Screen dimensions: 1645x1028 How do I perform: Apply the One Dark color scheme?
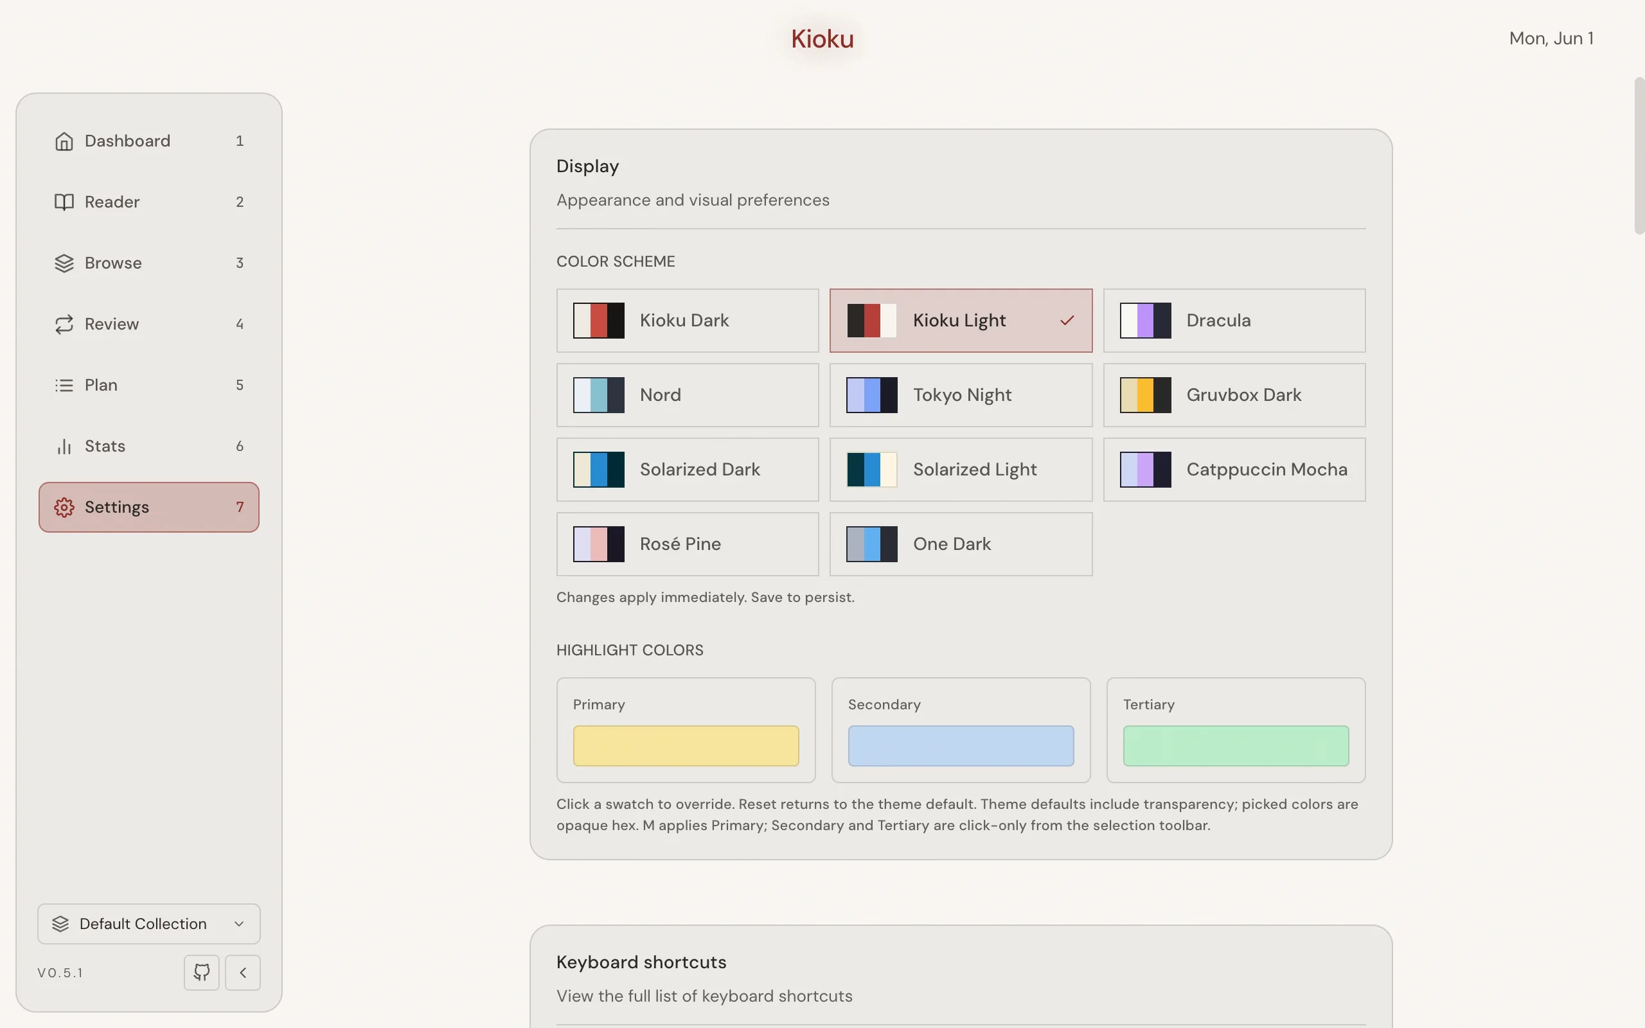[961, 544]
